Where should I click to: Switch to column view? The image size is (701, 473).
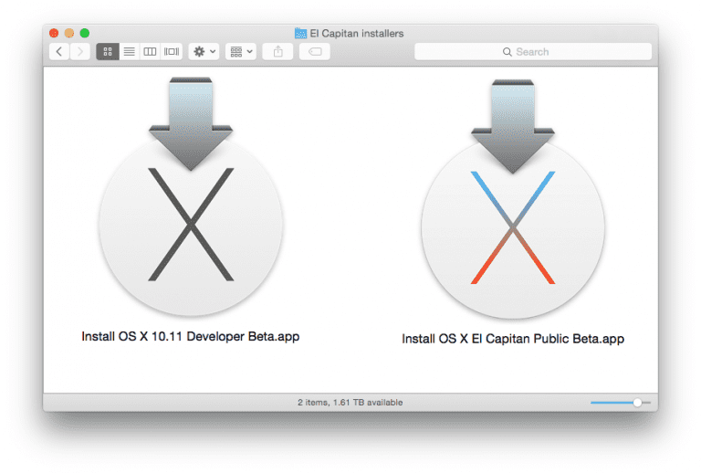click(x=150, y=52)
